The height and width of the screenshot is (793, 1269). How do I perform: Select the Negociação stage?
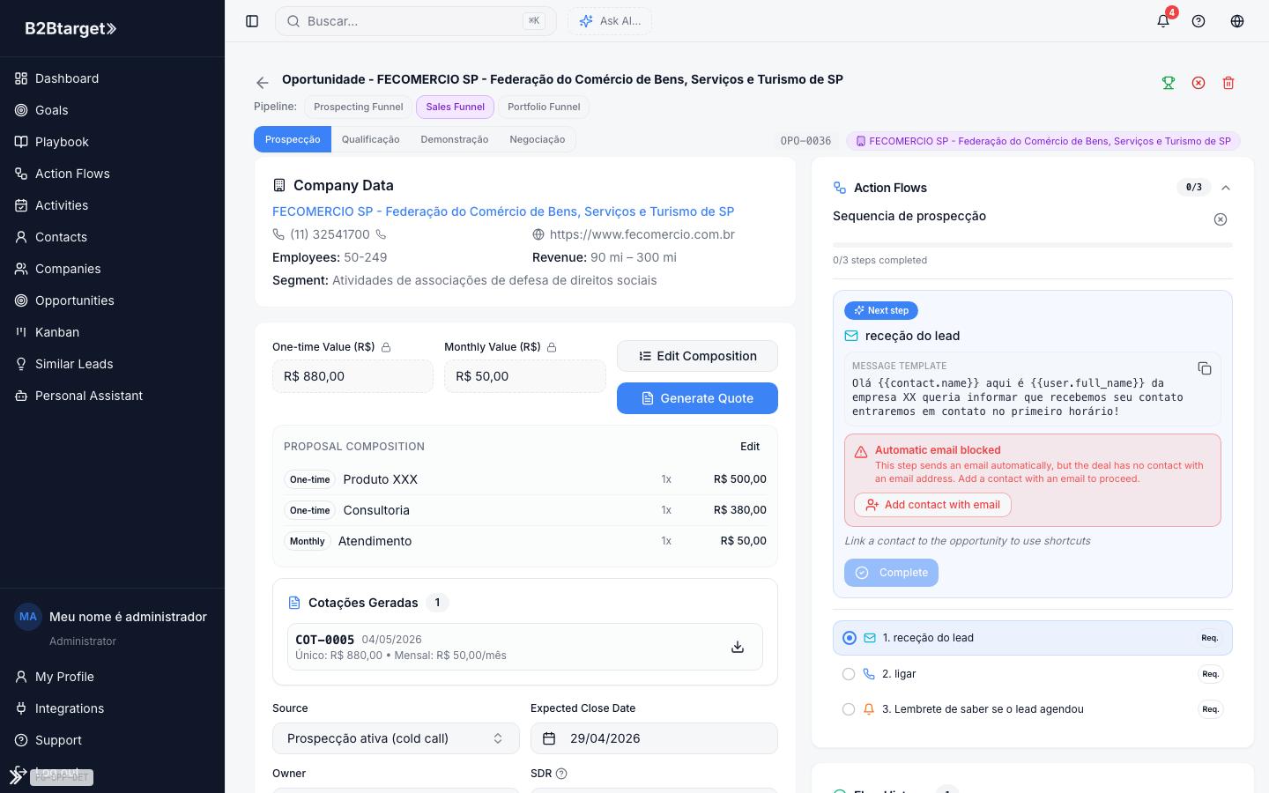tap(538, 139)
